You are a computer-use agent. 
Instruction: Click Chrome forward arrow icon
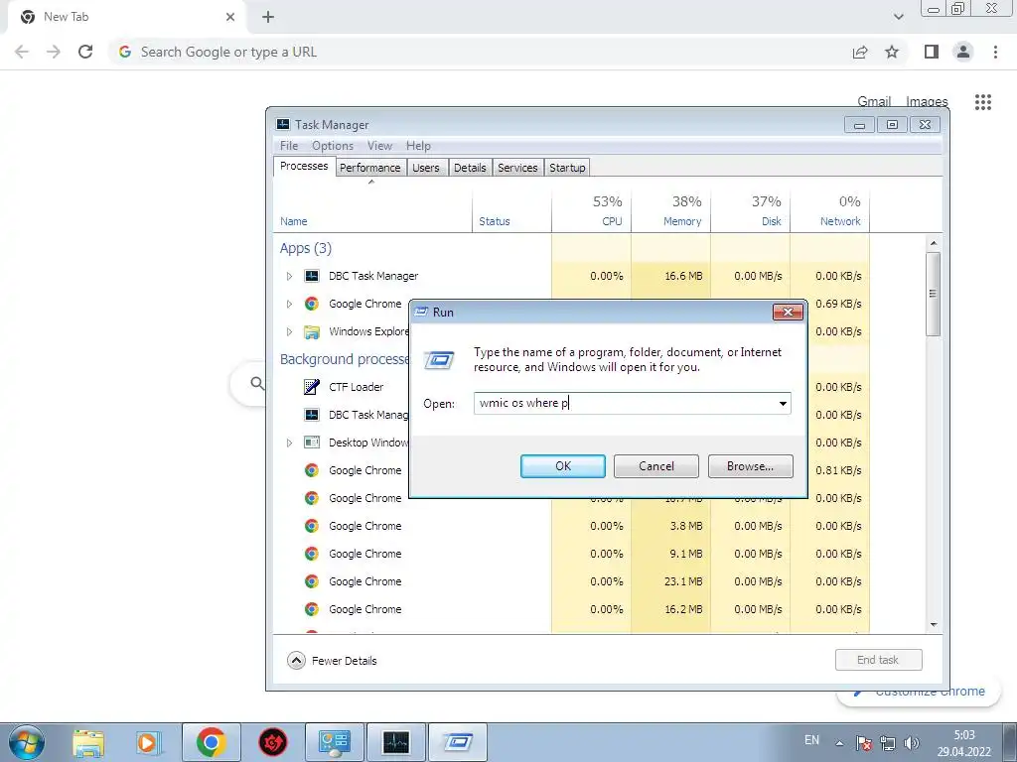(54, 52)
